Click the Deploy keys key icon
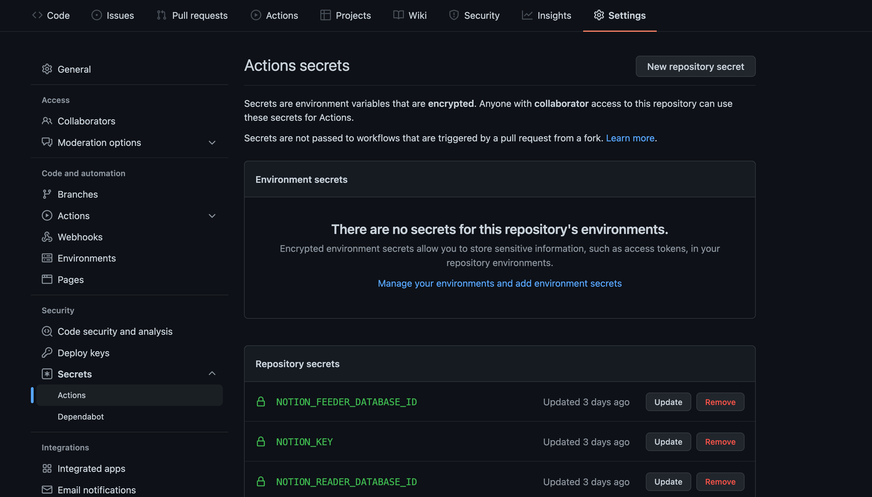872x497 pixels. [x=47, y=353]
